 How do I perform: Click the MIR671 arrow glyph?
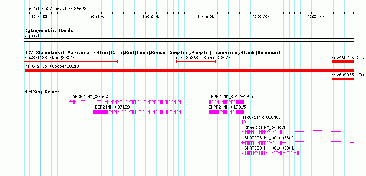point(244,122)
